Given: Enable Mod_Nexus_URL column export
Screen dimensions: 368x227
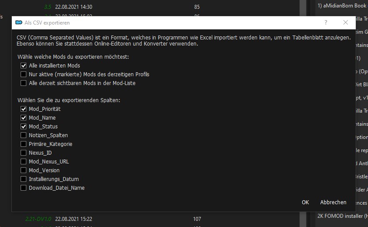Looking at the screenshot, I should (x=24, y=162).
